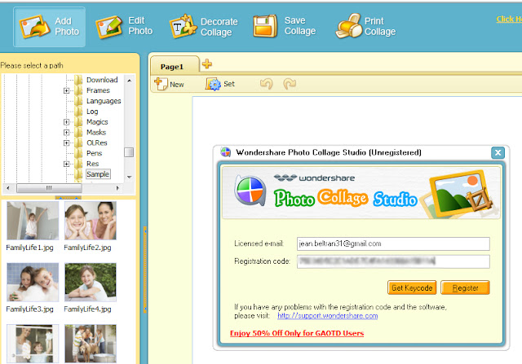Expand the Res folder node
Screen dimensions: 522x364
click(x=67, y=164)
